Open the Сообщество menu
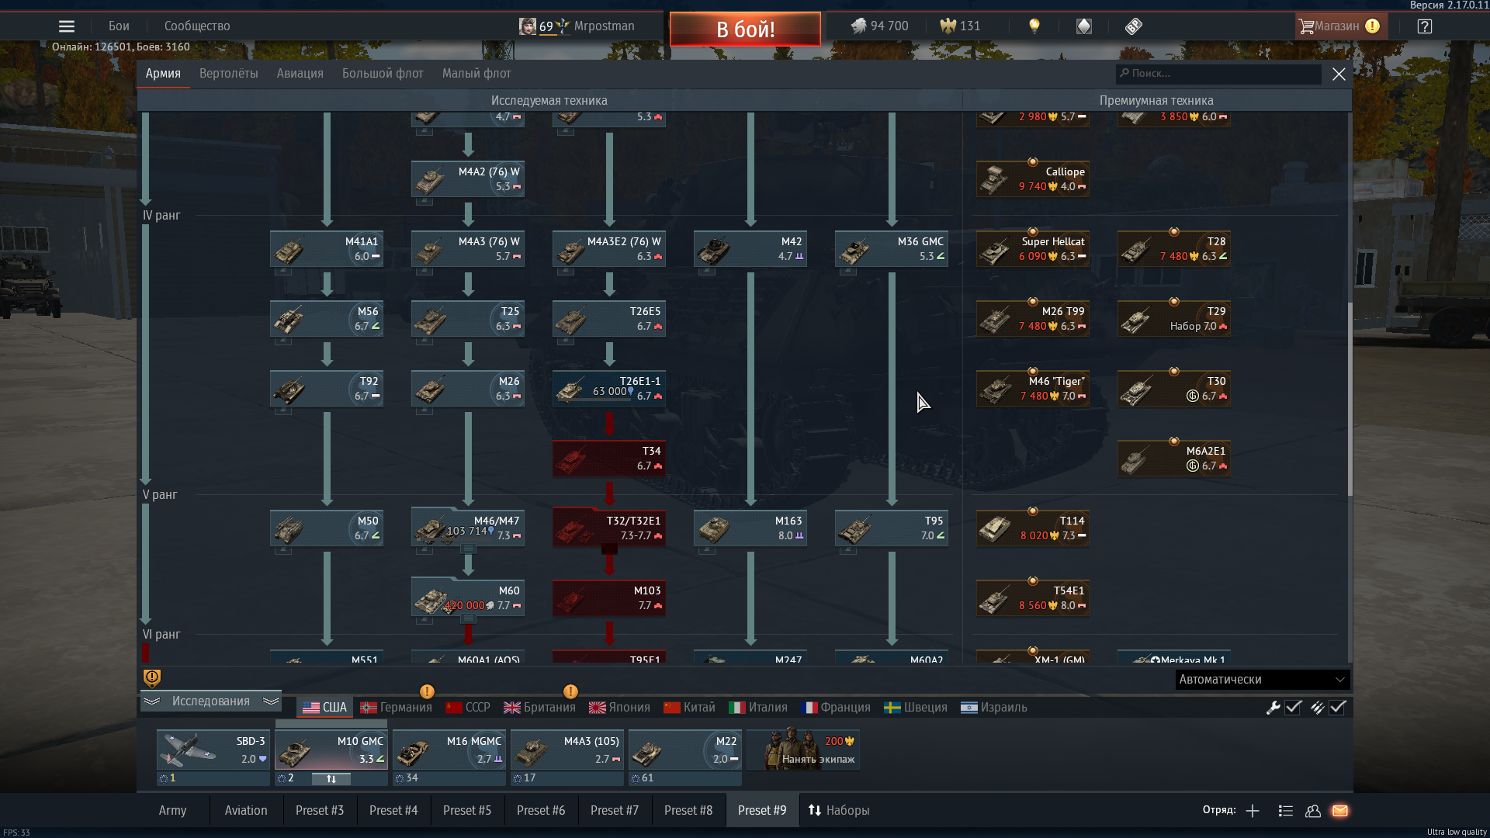 [x=197, y=26]
